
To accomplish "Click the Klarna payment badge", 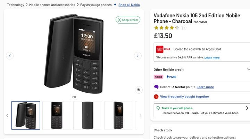I will [158, 77].
